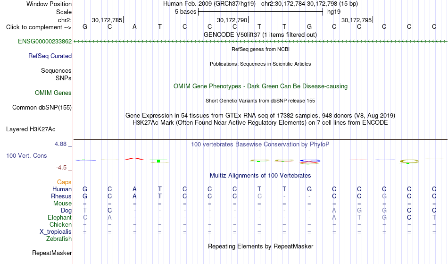Open 'Short Genetic Variants from dbSNP release 155'
This screenshot has height=264, width=448.
[260, 101]
